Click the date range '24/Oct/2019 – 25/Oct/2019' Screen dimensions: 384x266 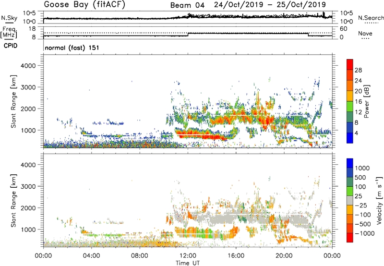(270, 5)
